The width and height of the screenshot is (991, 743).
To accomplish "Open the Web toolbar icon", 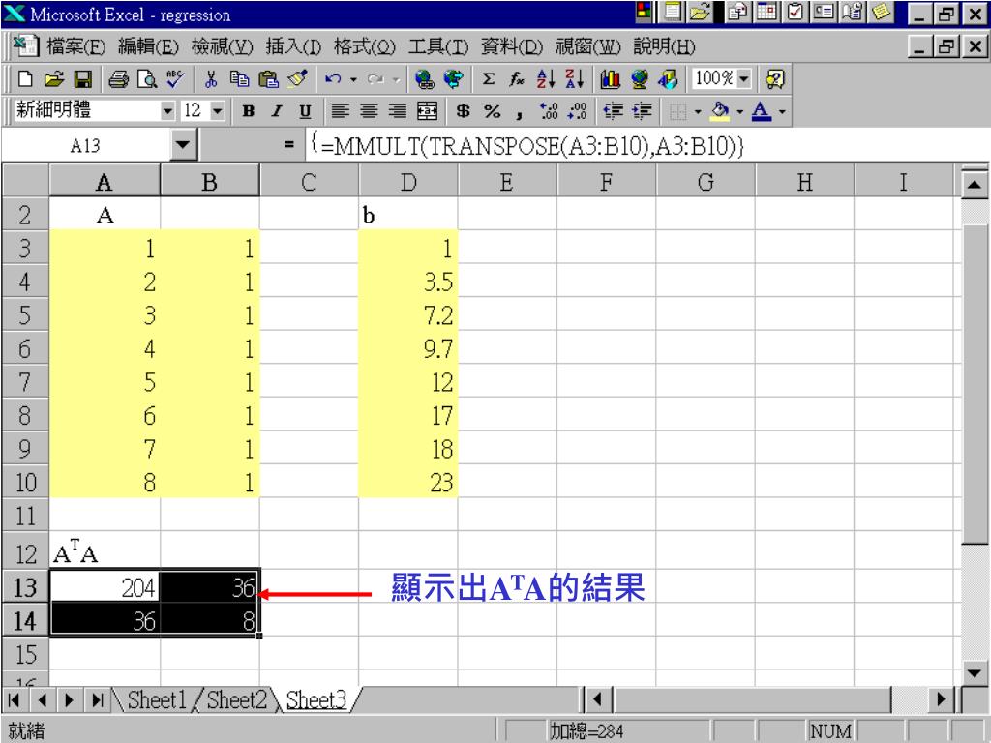I will pyautogui.click(x=453, y=79).
